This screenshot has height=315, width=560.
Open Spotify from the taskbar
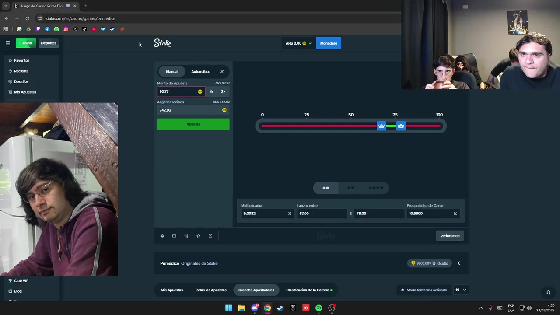coord(318,308)
